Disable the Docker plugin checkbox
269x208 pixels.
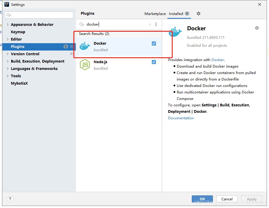tap(154, 43)
